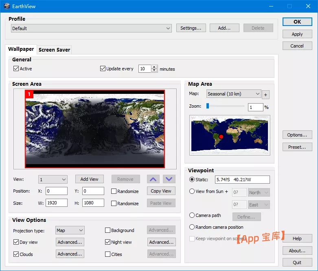Increase the update minutes spinner value
Screen dimensions: 318x271
[154, 67]
